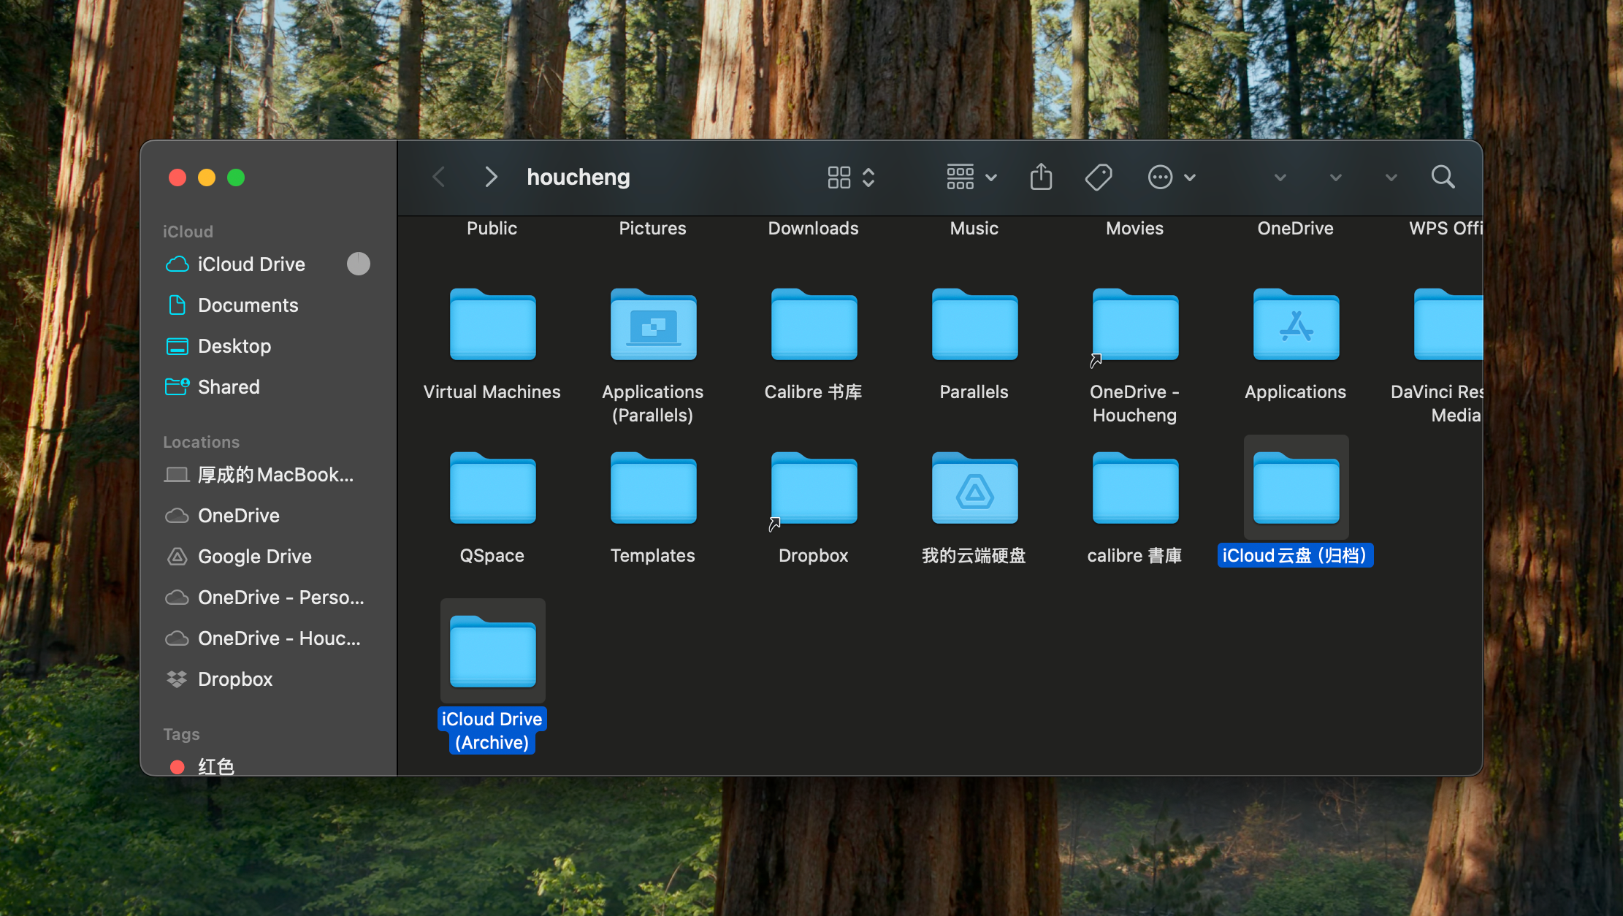Select Documents in the sidebar
Viewport: 1623px width, 916px height.
click(x=248, y=305)
